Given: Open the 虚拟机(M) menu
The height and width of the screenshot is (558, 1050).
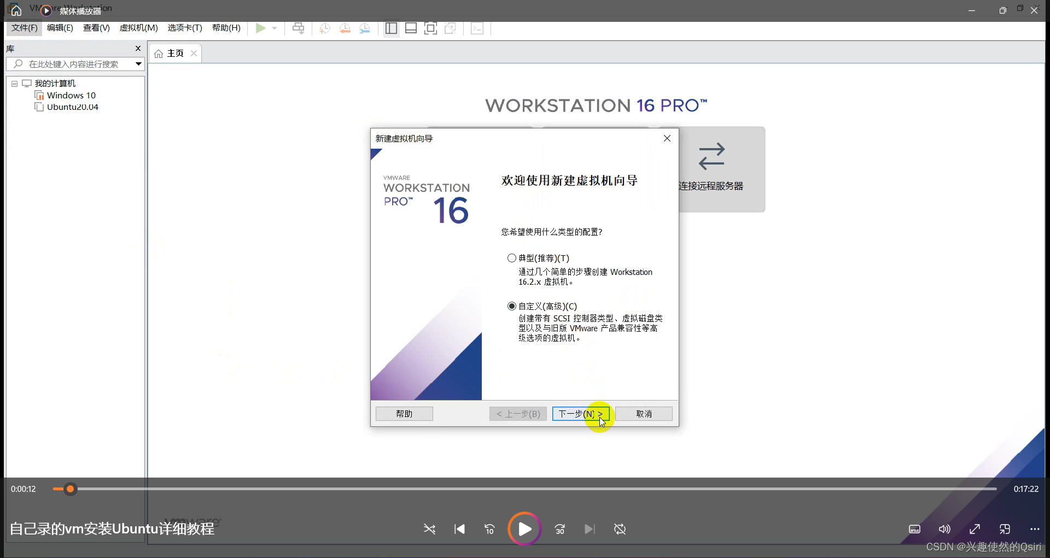Looking at the screenshot, I should [x=139, y=28].
